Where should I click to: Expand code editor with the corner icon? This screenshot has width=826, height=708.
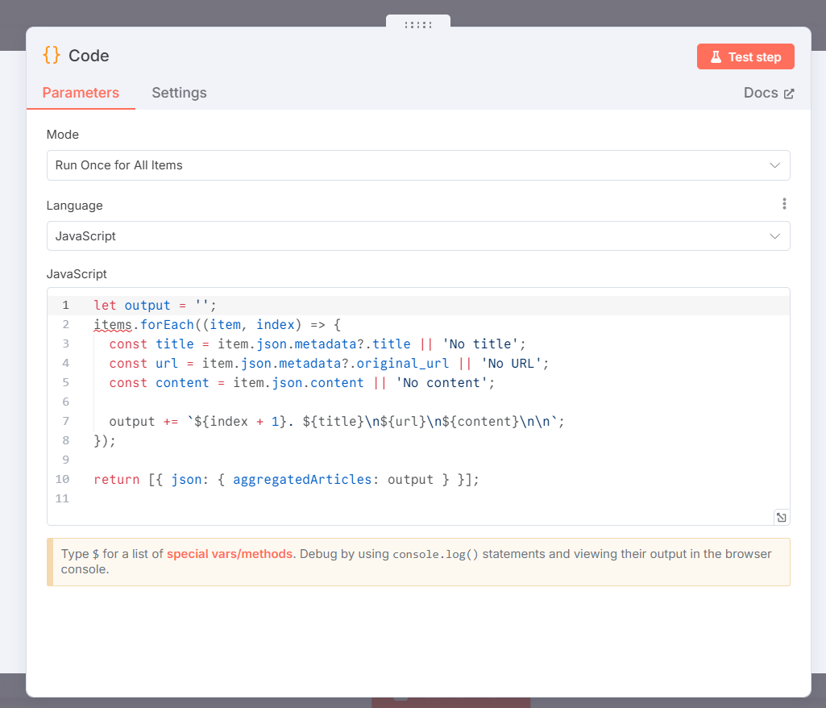[781, 518]
